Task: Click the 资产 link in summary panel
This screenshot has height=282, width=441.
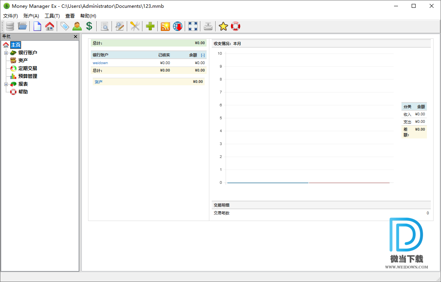Action: pyautogui.click(x=98, y=82)
